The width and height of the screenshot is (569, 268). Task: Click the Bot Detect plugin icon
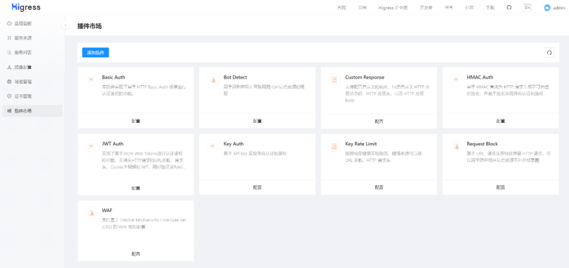[x=213, y=80]
